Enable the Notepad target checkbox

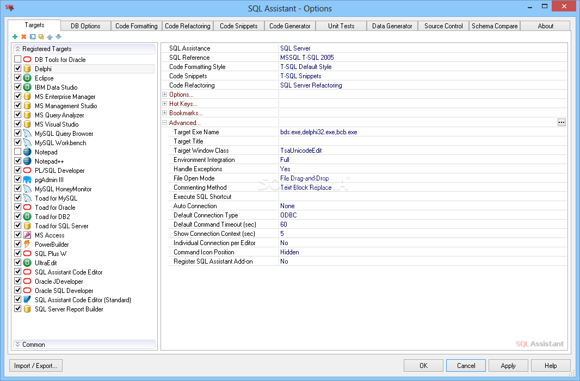coord(17,152)
